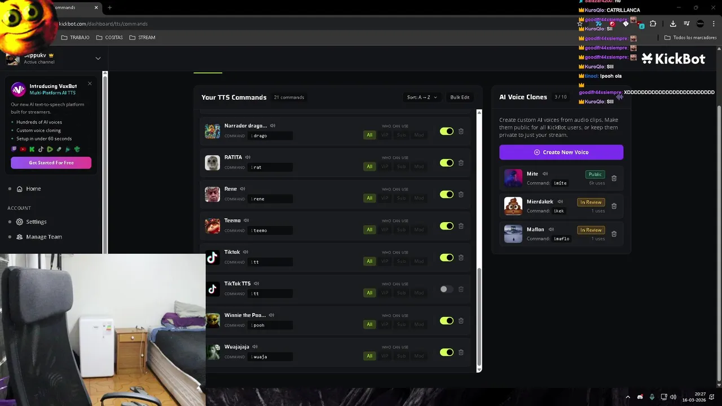This screenshot has height=406, width=722.
Task: Show hidden system tray icons chevron
Action: [x=627, y=397]
